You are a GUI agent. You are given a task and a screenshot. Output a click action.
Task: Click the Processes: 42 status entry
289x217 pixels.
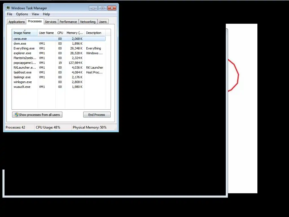[x=16, y=127]
